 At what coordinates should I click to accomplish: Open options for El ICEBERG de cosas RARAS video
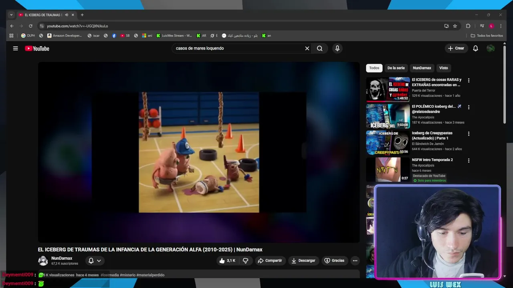pos(469,80)
